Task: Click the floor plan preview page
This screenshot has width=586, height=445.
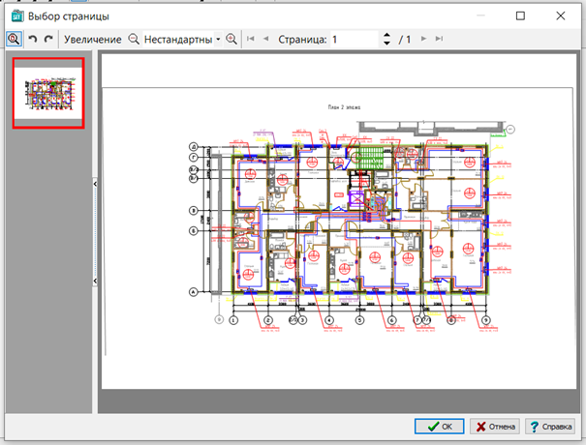Action: pos(339,222)
